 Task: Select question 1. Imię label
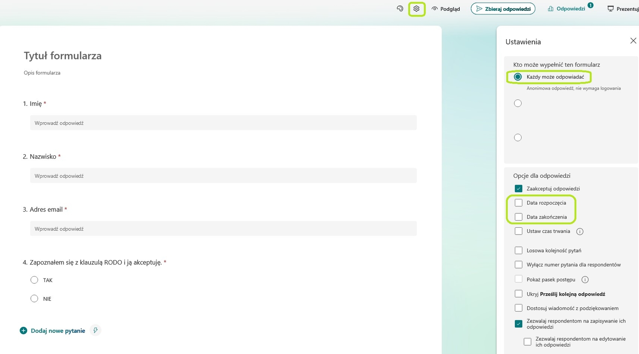[34, 104]
